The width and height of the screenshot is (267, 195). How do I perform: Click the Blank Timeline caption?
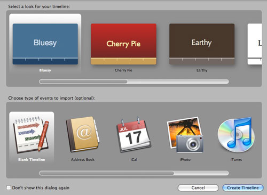pyautogui.click(x=32, y=159)
